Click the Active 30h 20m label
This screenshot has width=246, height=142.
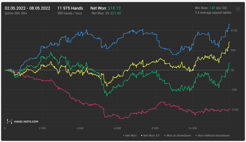tap(16, 13)
